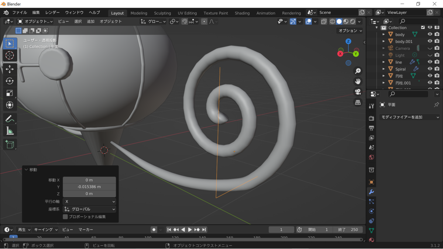The image size is (443, 249).
Task: Toggle camera view with the camera icon
Action: (358, 92)
